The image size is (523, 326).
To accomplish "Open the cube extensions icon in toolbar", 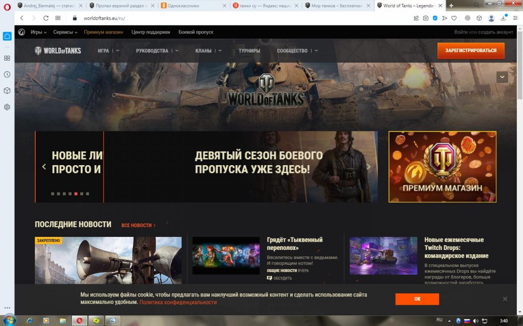I will pos(479,18).
